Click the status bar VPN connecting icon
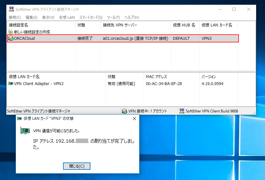Screen dimensions: 265x180 point(125,111)
